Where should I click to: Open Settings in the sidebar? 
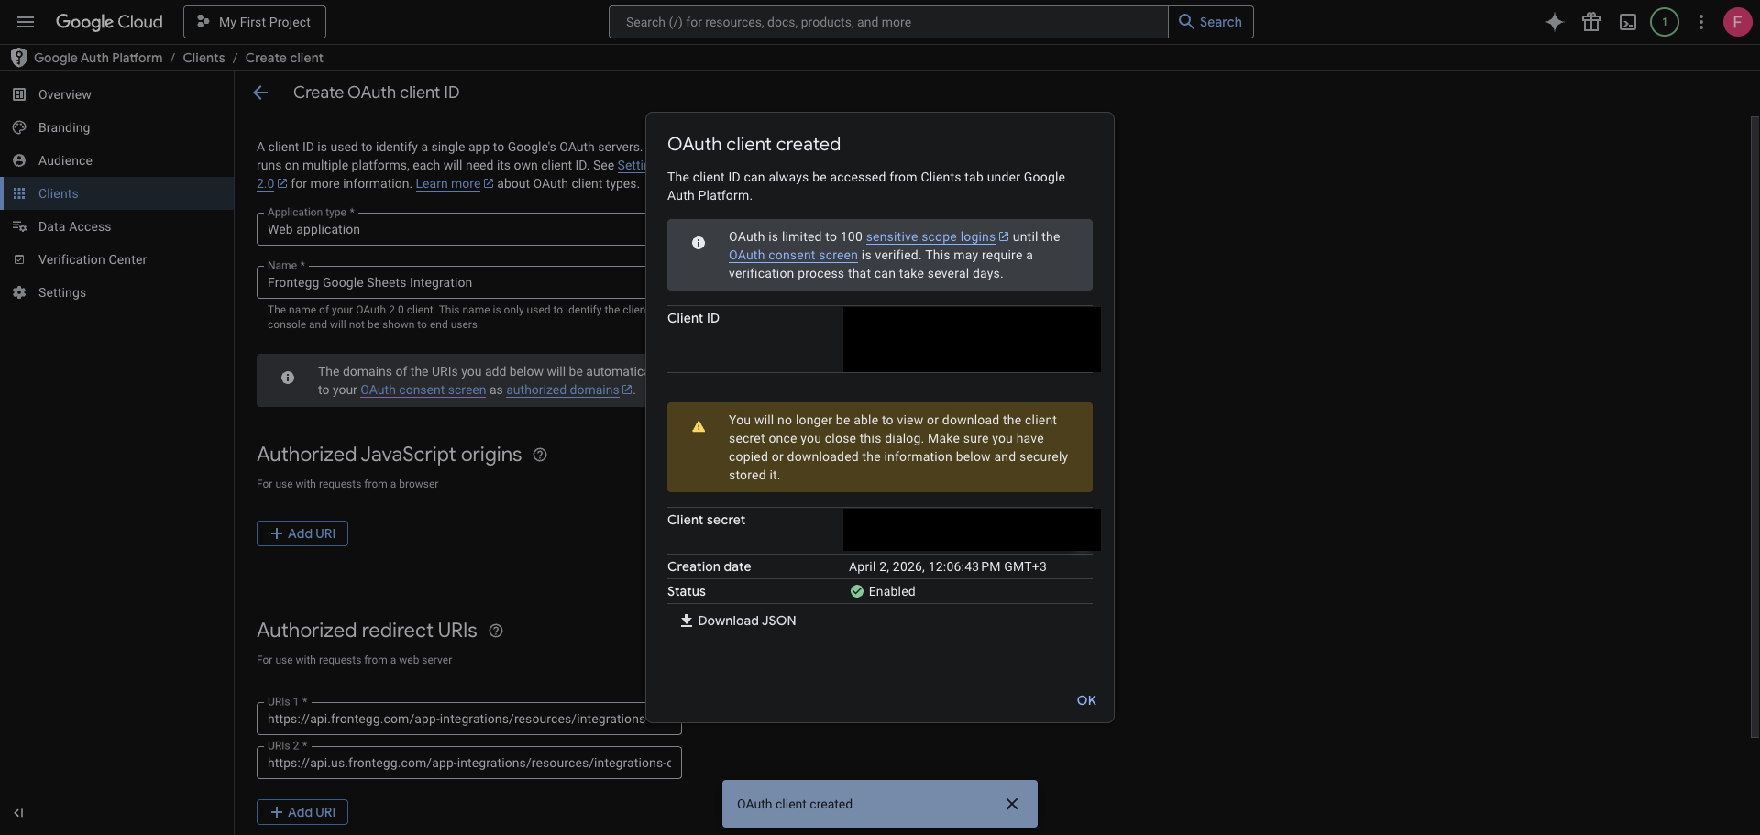pos(116,292)
